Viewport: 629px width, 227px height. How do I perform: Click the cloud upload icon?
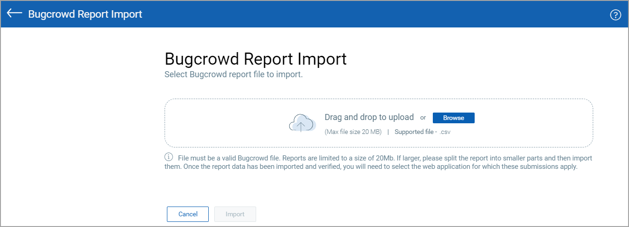(303, 123)
